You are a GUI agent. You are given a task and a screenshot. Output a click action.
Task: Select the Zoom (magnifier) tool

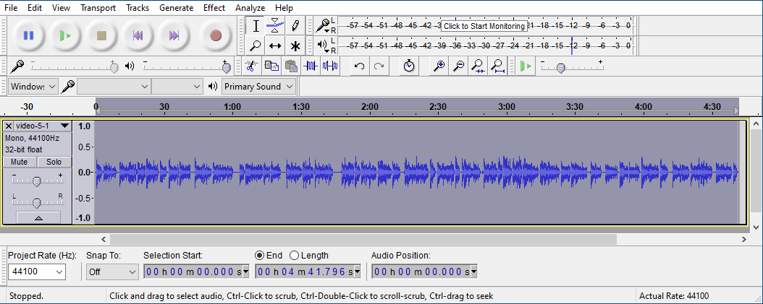point(256,45)
